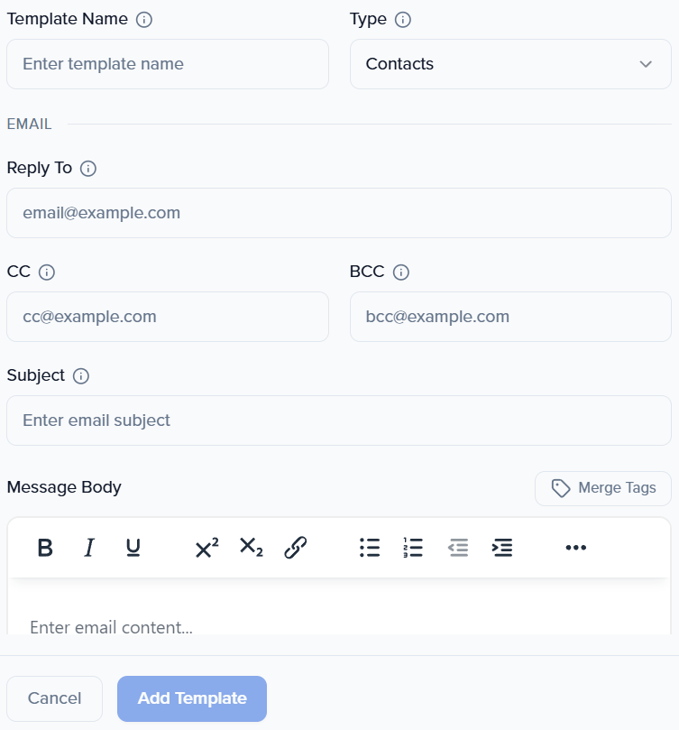
Task: Cancel the template creation
Action: click(x=54, y=698)
